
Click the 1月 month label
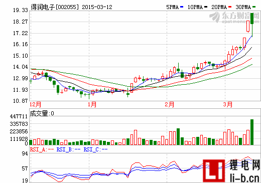coord(92,104)
